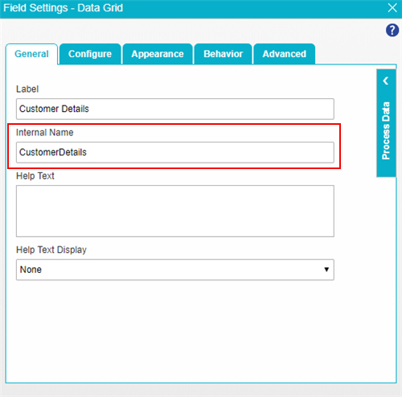Click the dropdown arrow beside None
Image resolution: width=402 pixels, height=397 pixels.
[326, 270]
